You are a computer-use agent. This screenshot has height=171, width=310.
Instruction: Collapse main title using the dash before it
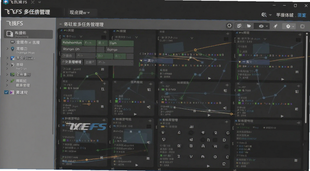point(60,24)
